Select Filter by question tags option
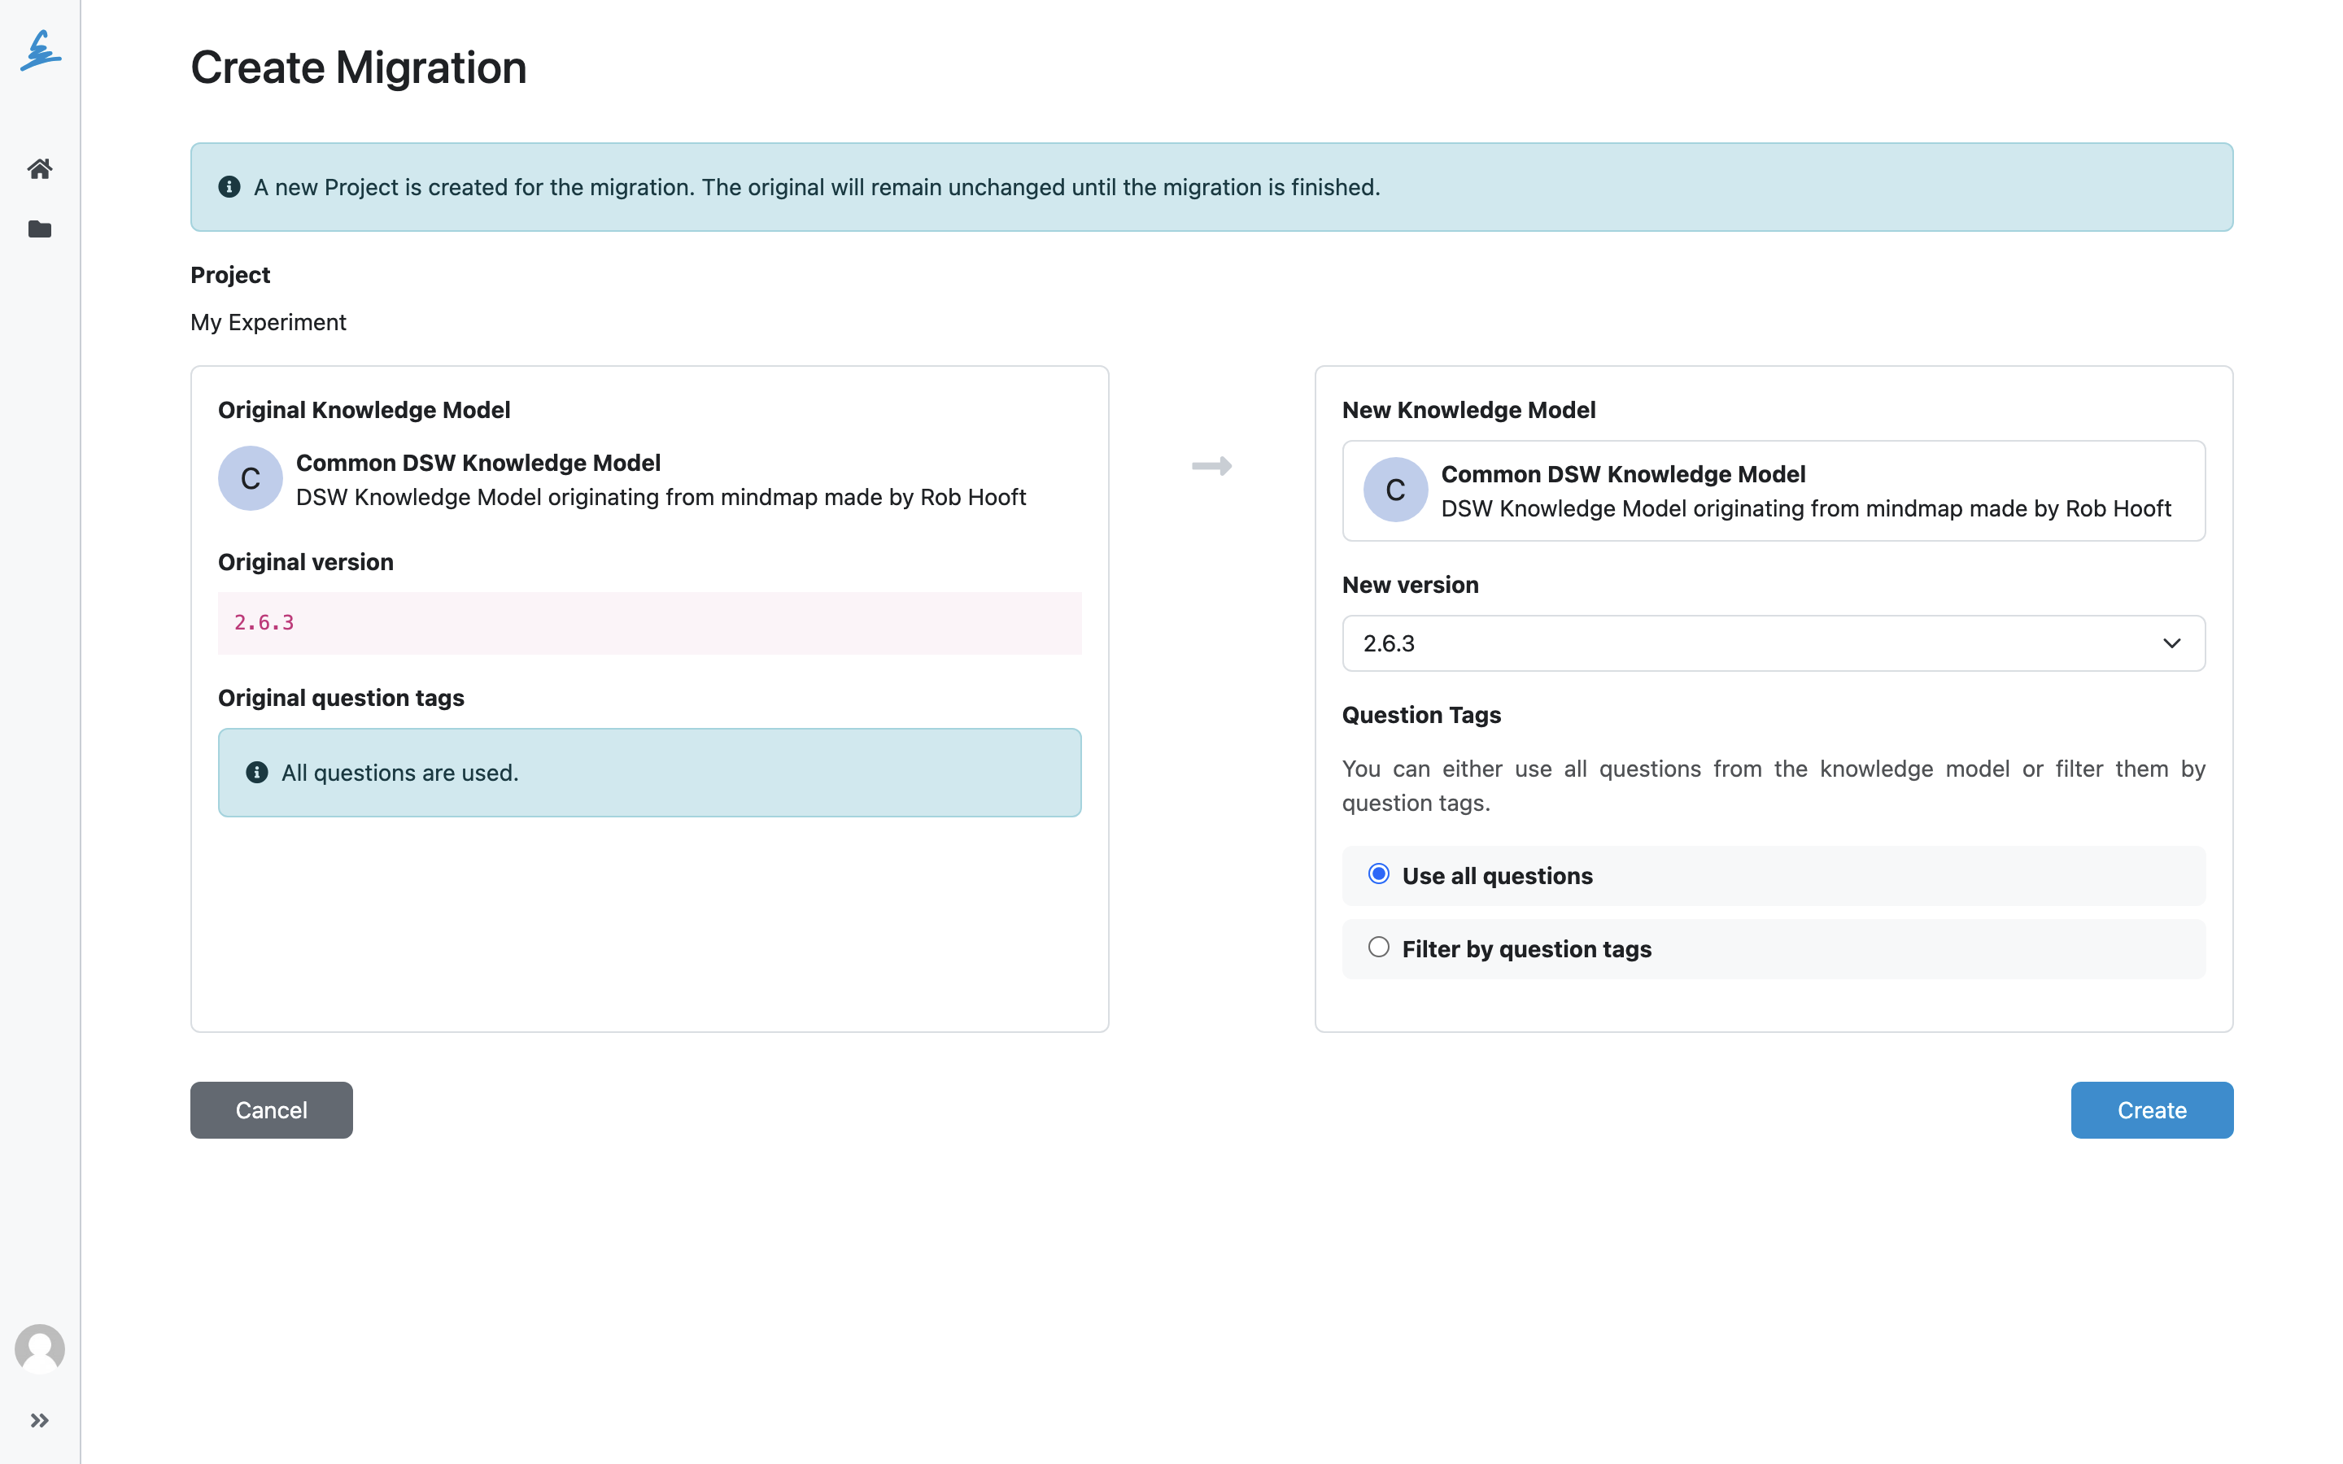The width and height of the screenshot is (2343, 1464). coord(1379,948)
